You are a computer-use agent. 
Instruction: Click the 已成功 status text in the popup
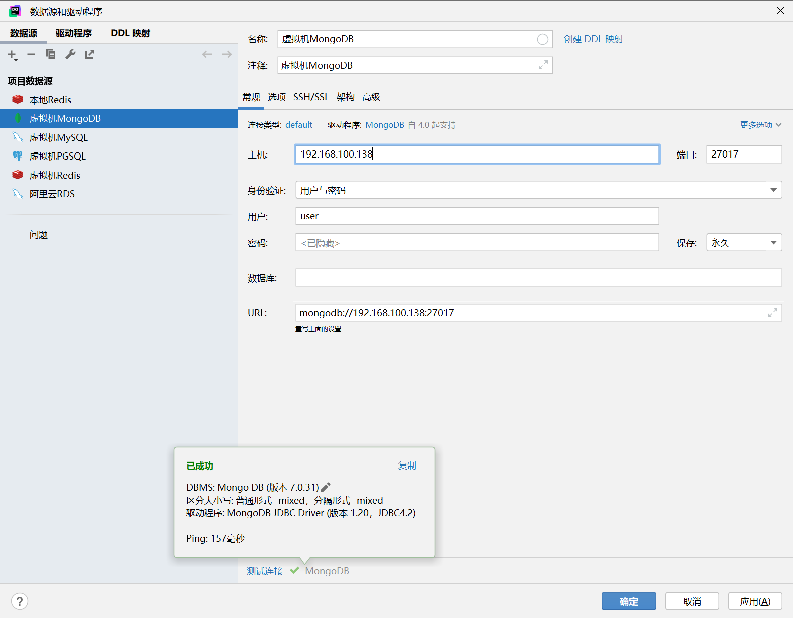click(200, 466)
